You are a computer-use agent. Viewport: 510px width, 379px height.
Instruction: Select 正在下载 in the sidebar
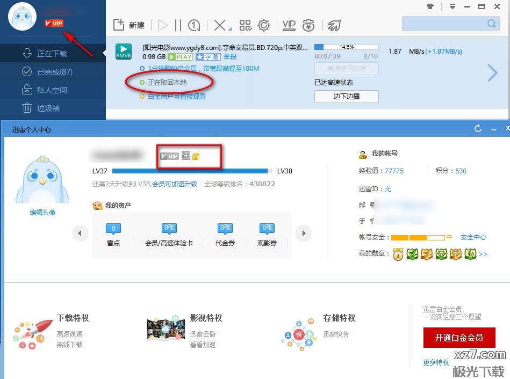[x=53, y=53]
